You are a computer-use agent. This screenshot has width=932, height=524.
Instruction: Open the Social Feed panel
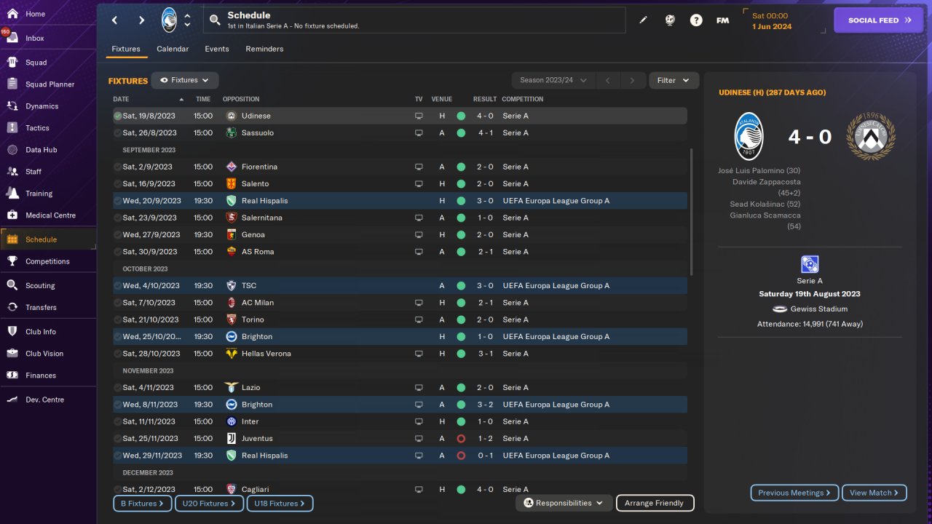point(880,20)
